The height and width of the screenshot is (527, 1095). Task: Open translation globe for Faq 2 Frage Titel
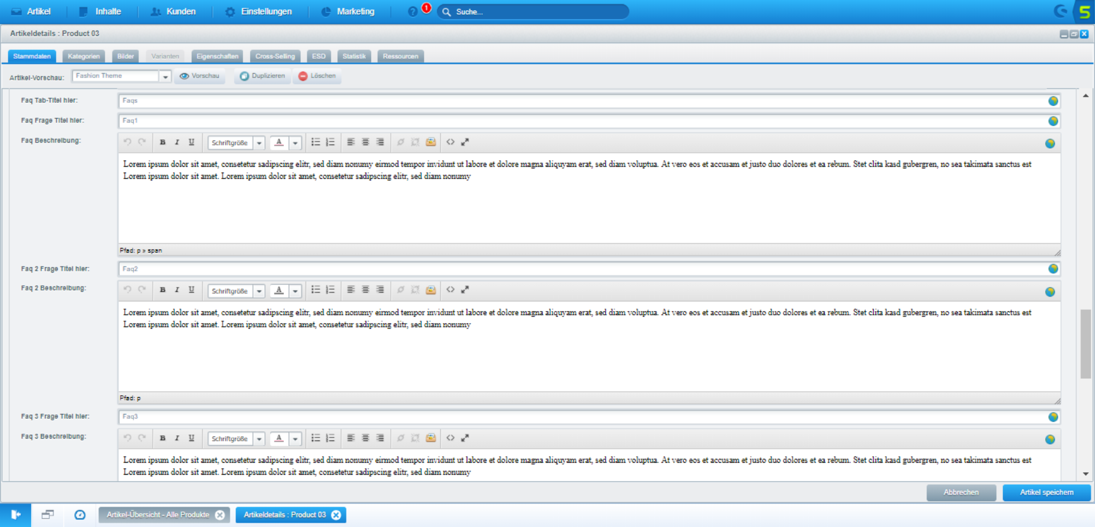(1053, 269)
